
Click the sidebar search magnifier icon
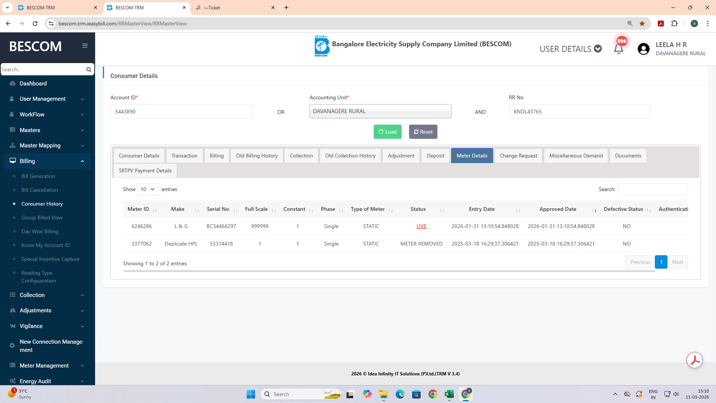tap(89, 69)
